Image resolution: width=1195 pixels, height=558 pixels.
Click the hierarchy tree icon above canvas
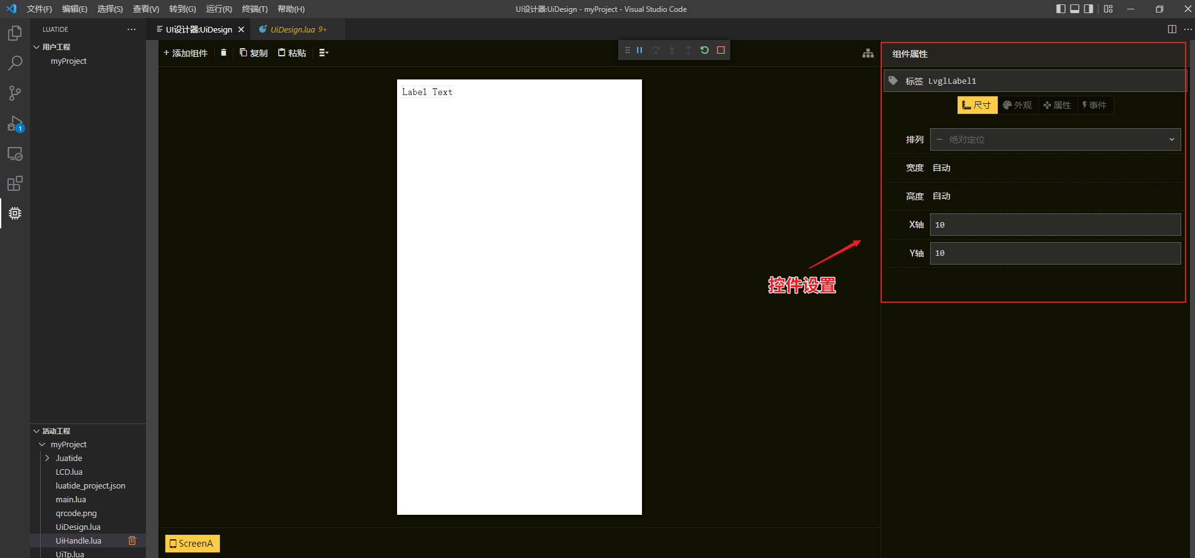(x=867, y=54)
